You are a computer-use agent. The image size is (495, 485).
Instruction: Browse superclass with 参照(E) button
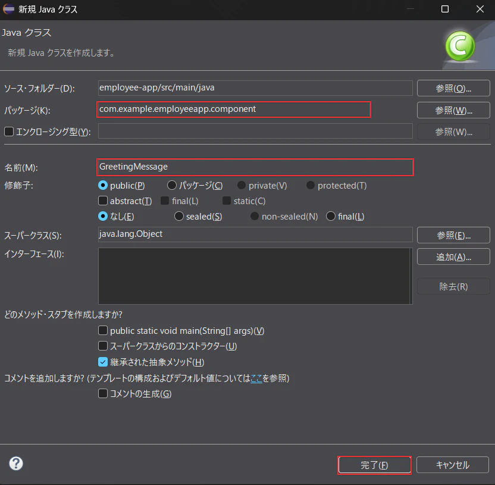(x=453, y=235)
